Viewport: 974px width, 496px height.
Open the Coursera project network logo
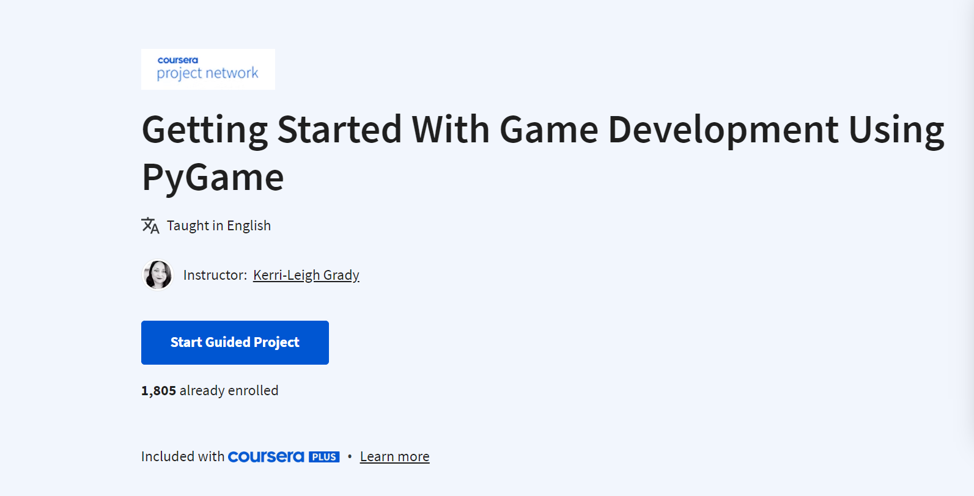coord(208,69)
